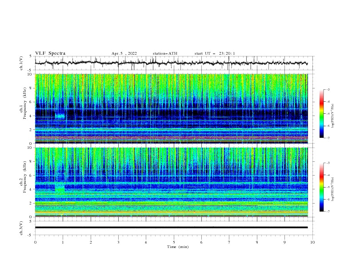The image size is (352, 272).
Task: Click the "ch.3(V)" axis label
Action: click(x=21, y=228)
